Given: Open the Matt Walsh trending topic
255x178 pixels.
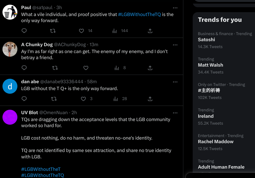Looking at the screenshot, I should (x=211, y=65).
